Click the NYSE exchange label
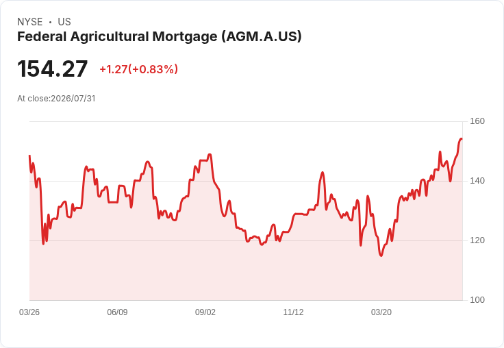 click(x=30, y=22)
